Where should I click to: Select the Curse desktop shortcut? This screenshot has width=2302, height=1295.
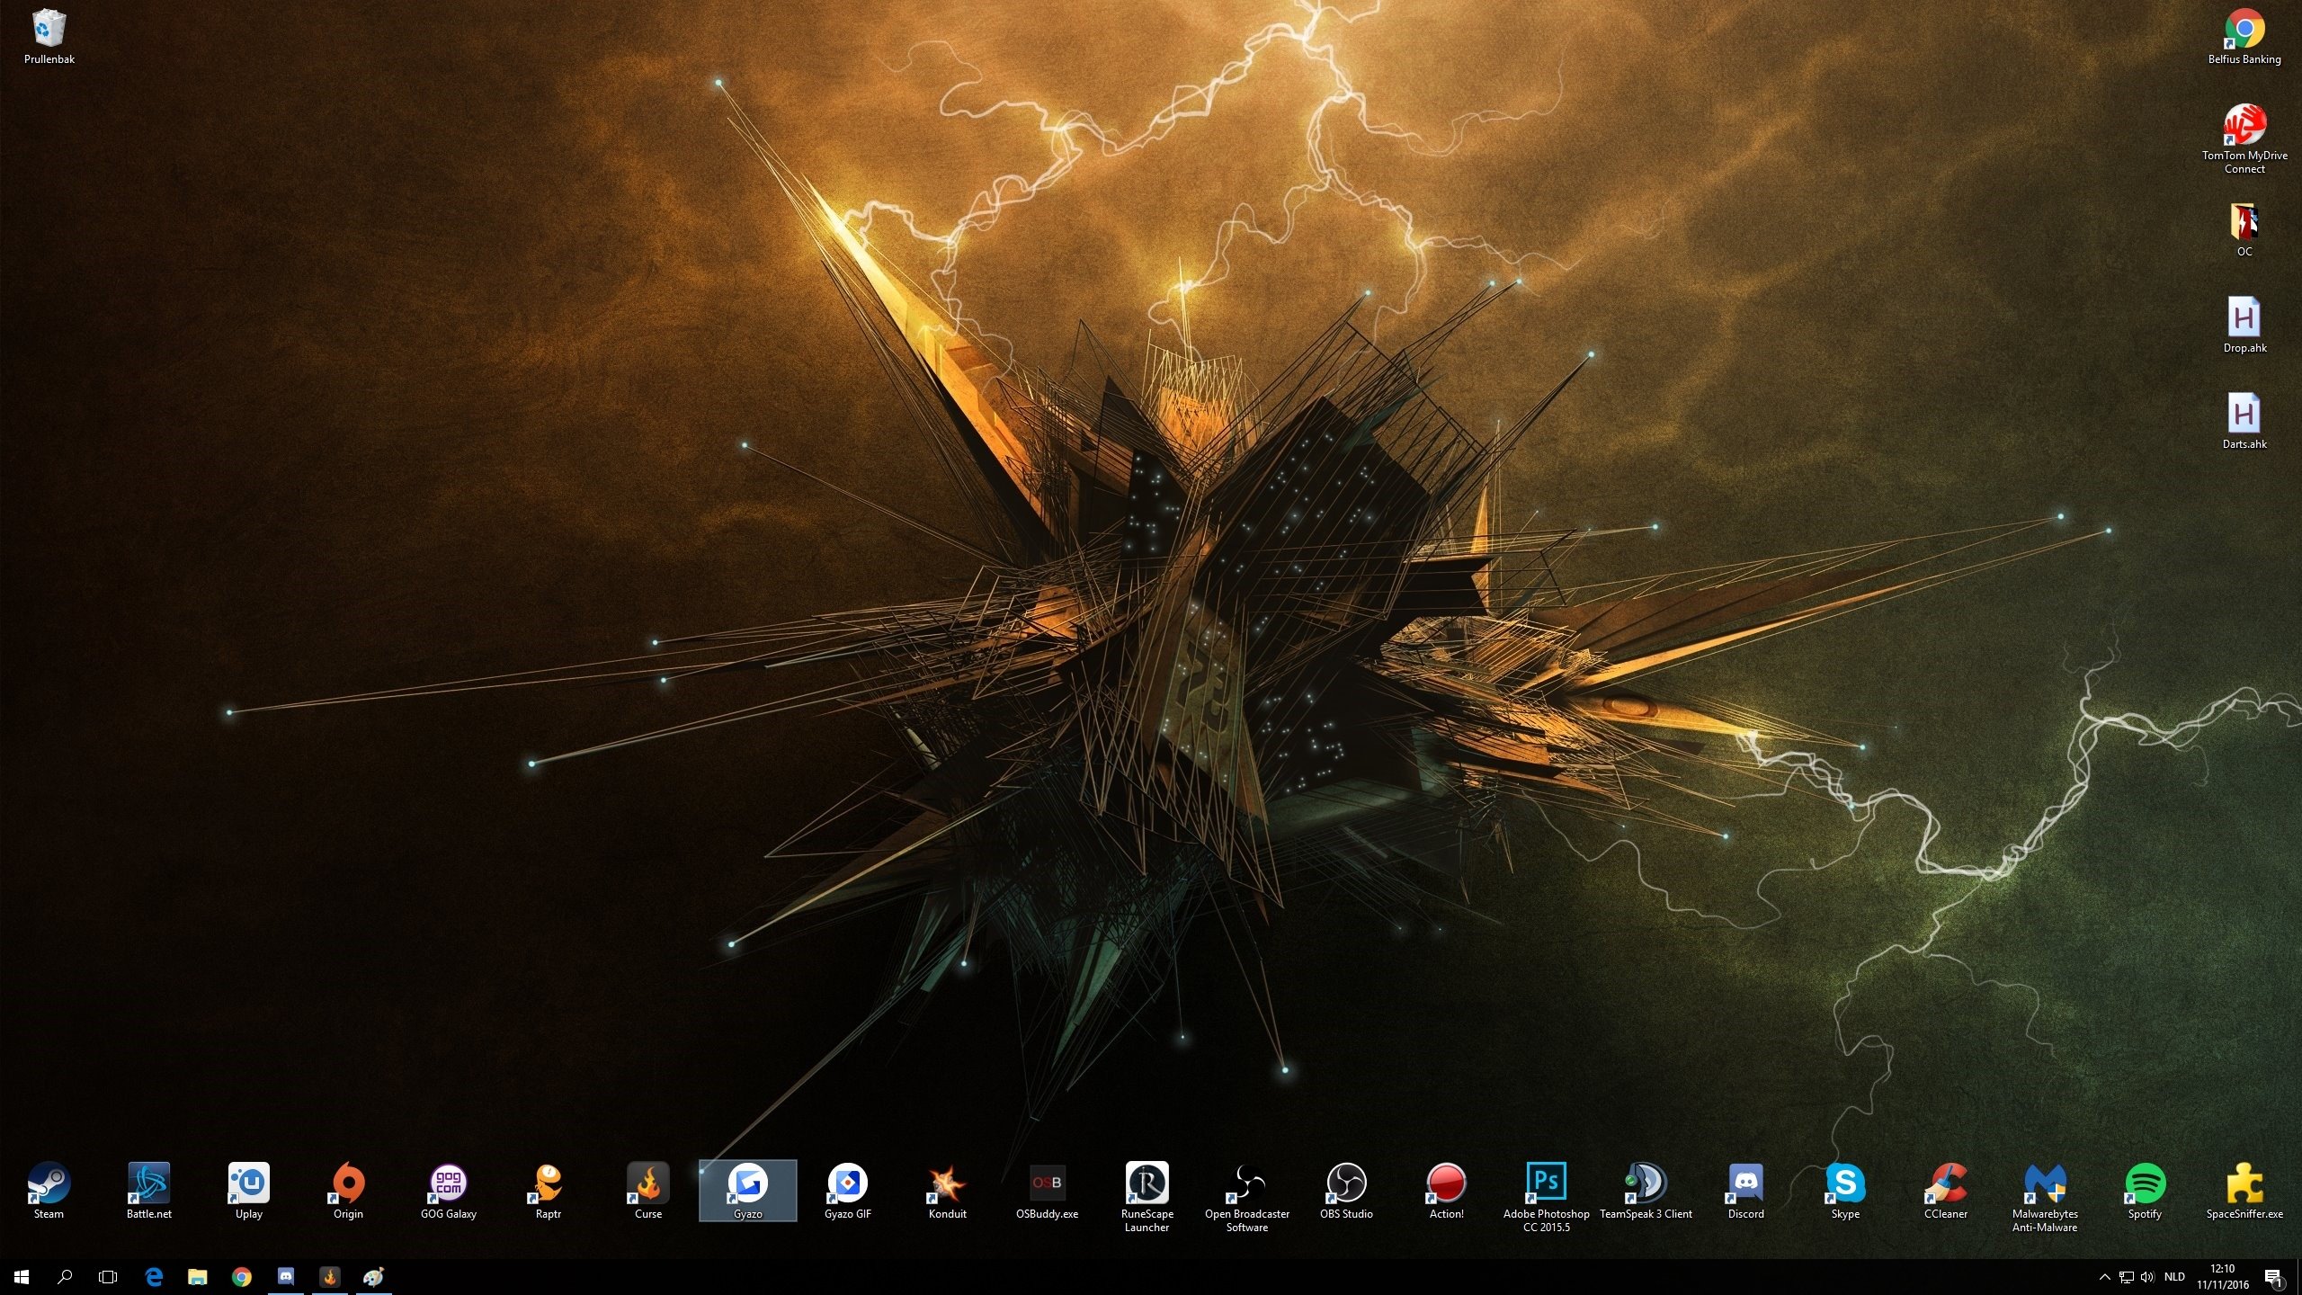click(x=648, y=1191)
